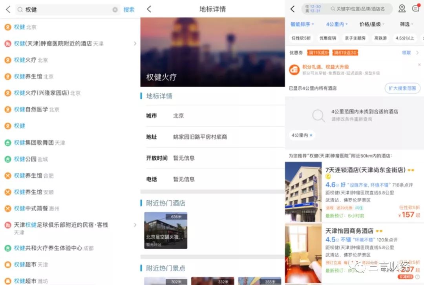Tap the orange 积分礼遇 badge icon

pyautogui.click(x=294, y=70)
